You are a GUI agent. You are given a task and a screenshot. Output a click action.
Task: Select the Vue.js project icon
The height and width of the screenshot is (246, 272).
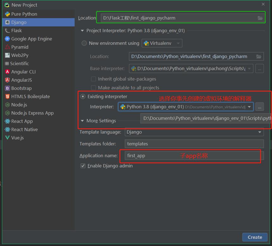[8, 138]
